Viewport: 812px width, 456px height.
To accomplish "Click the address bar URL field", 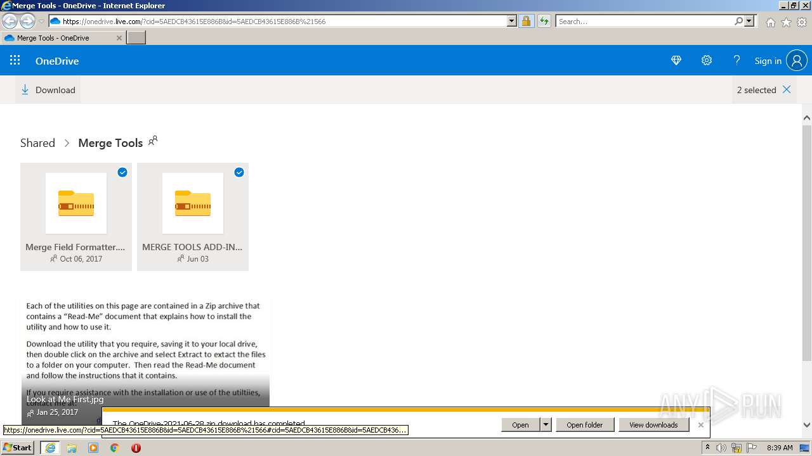I will click(279, 21).
